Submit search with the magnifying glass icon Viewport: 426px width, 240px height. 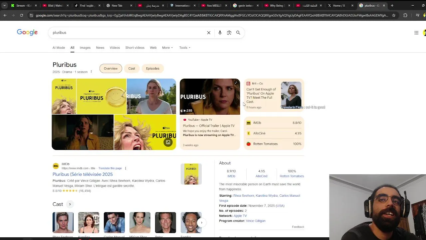pos(238,33)
